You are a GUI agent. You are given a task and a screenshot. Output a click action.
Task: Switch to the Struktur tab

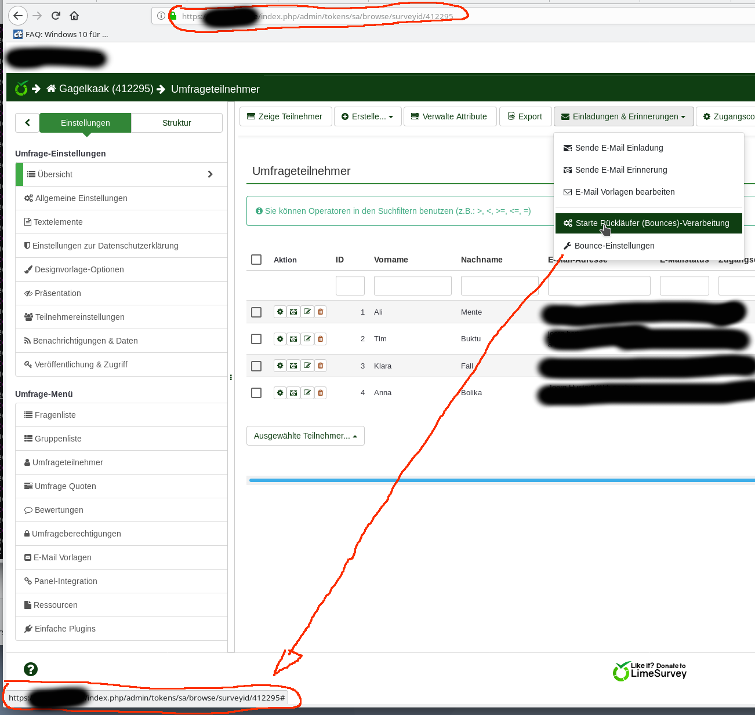pos(177,123)
